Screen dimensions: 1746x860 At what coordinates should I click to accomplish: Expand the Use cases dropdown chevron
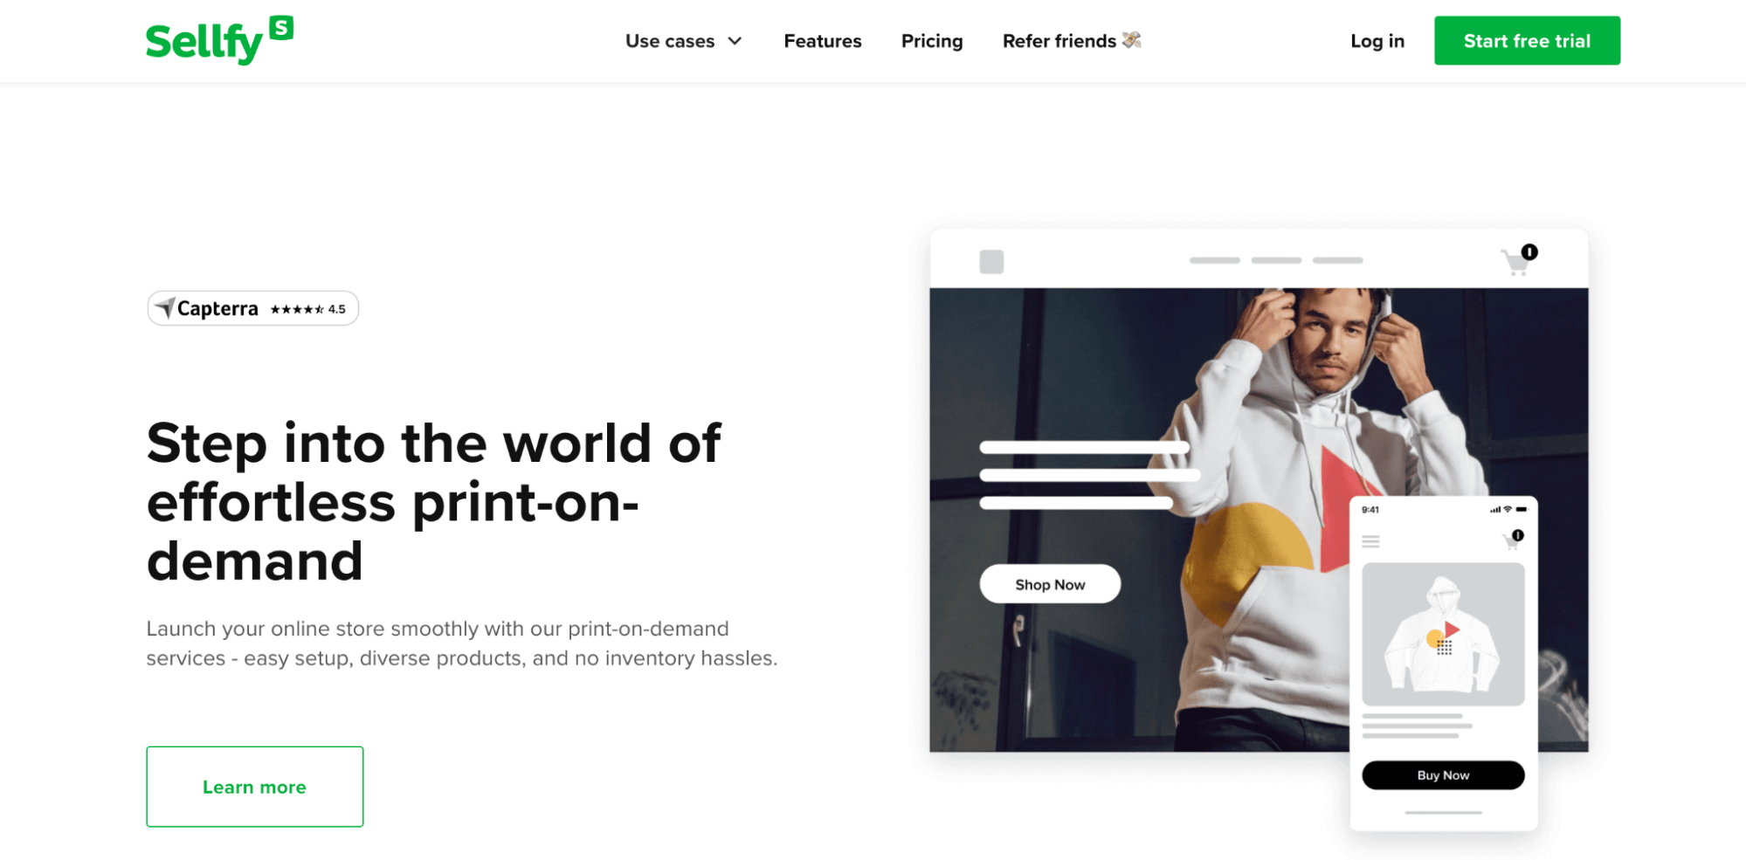pos(735,41)
